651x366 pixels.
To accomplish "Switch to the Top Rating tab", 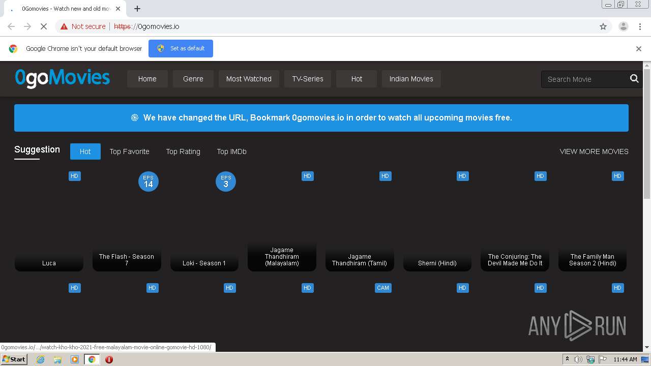I will point(183,151).
